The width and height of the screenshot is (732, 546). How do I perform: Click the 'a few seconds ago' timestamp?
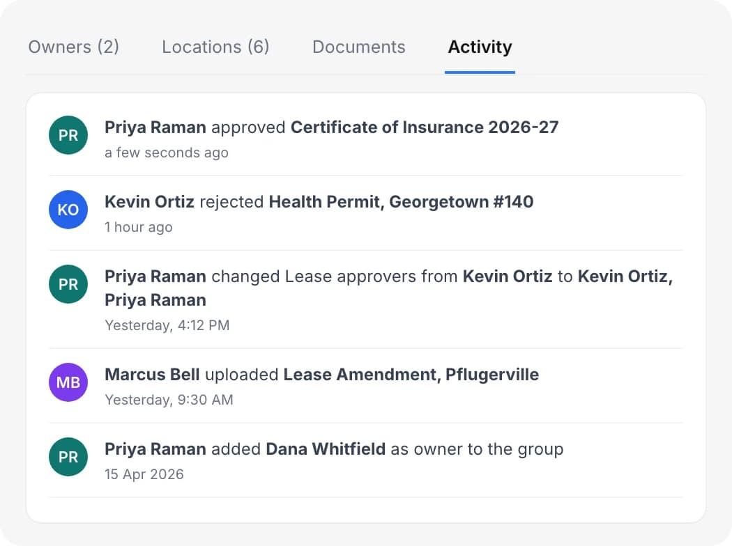point(167,153)
